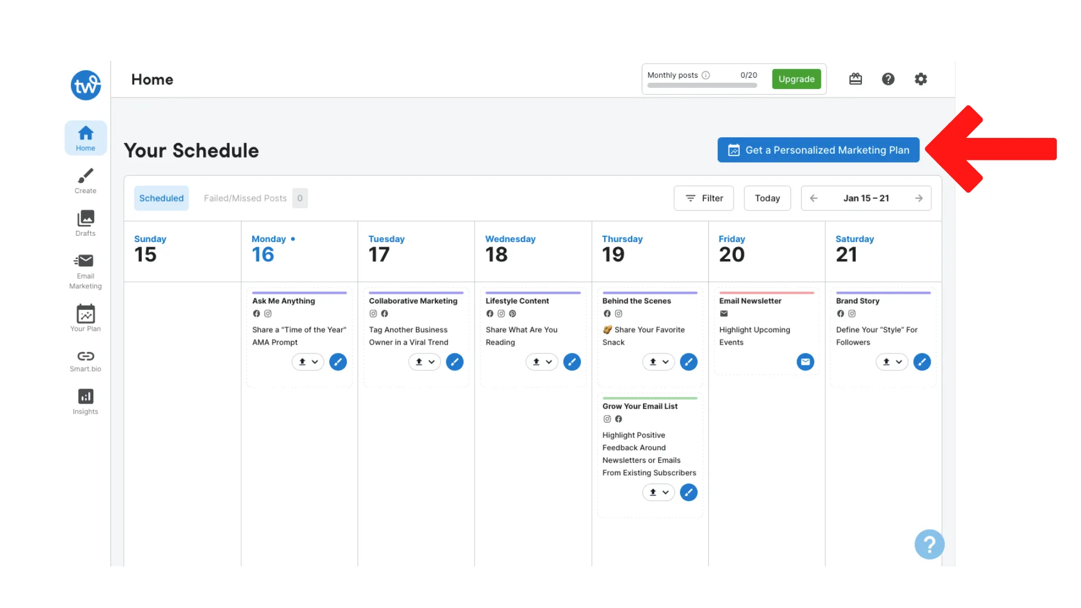The height and width of the screenshot is (608, 1081).
Task: Open settings gear icon
Action: pos(921,79)
